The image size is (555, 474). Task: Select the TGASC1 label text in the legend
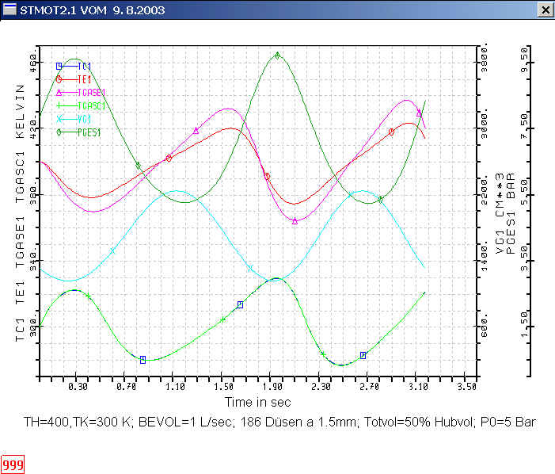tap(92, 106)
